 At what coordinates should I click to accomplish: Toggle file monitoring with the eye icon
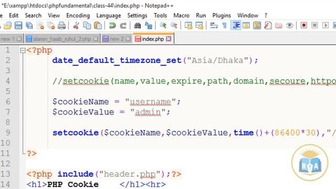tap(289, 26)
